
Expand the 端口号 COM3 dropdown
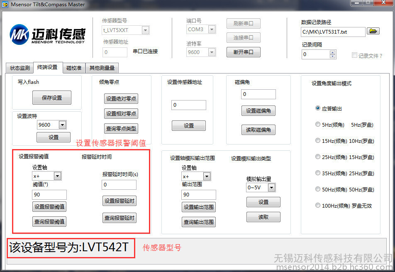[212, 29]
